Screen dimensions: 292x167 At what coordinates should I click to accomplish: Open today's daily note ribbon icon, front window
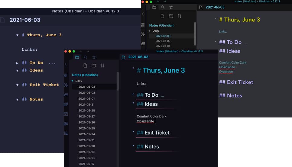66,114
